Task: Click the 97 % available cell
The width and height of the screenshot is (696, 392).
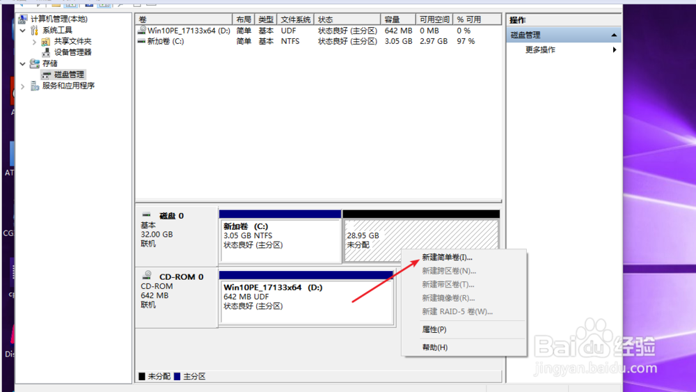Action: point(466,41)
